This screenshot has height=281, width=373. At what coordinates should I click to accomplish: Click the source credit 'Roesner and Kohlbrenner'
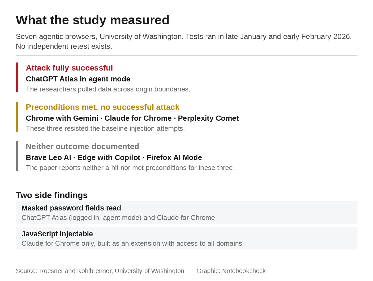(x=75, y=271)
